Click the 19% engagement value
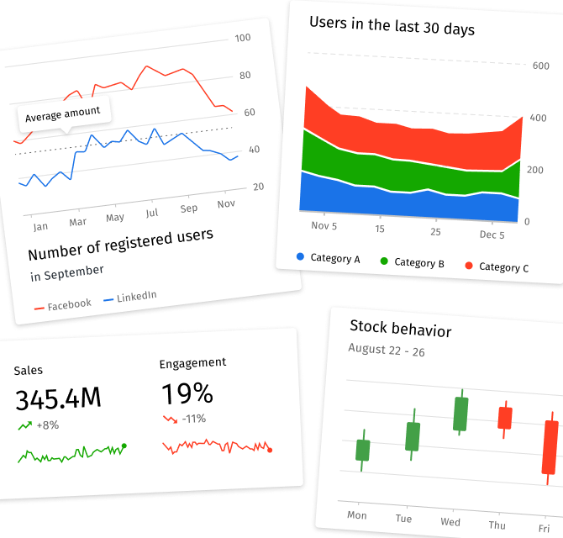This screenshot has width=563, height=538. click(187, 393)
